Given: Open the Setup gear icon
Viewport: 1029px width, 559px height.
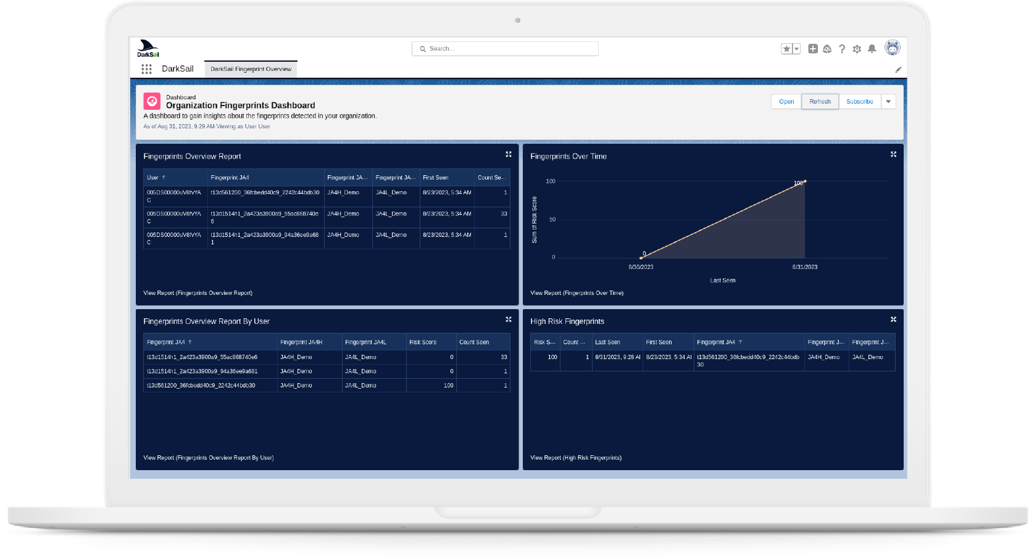Looking at the screenshot, I should (857, 49).
